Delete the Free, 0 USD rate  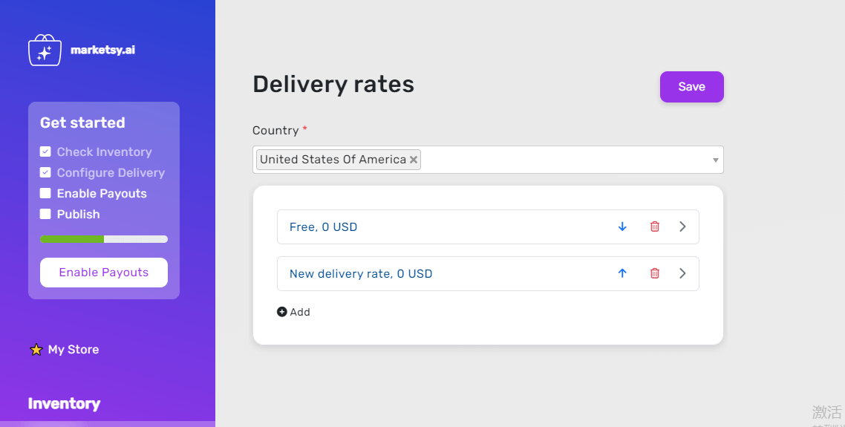[655, 227]
